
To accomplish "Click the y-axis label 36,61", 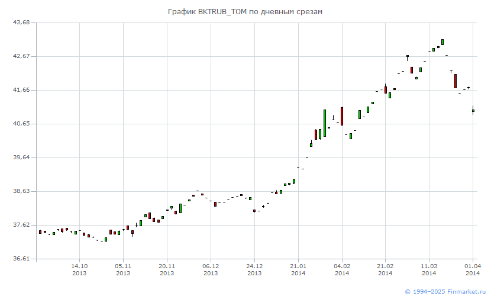I will tap(21, 259).
